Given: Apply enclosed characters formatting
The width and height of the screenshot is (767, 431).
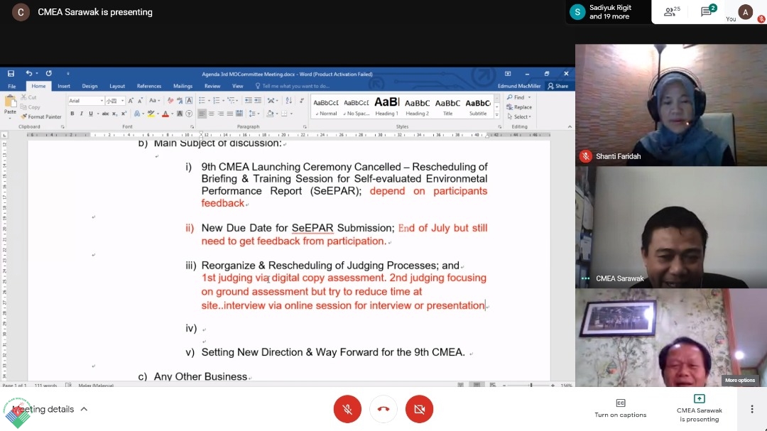Looking at the screenshot, I should 189,114.
